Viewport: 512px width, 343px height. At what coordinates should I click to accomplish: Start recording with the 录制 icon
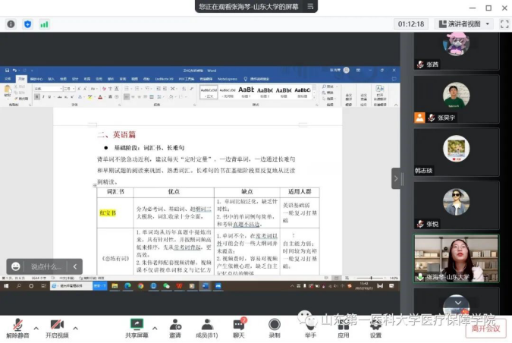274,326
